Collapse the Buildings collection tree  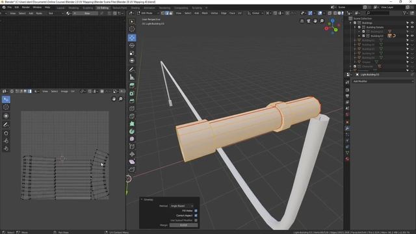[x=351, y=23]
